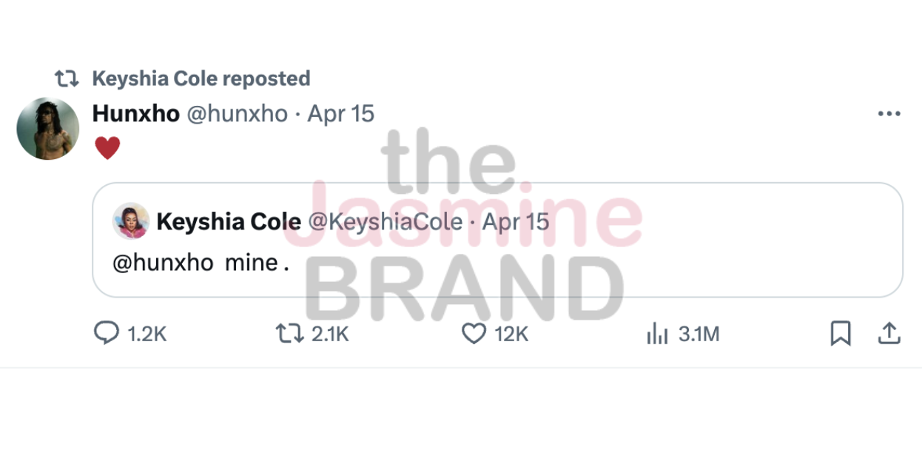
Task: Open Hunxho's profile from the bold name
Action: tap(135, 113)
